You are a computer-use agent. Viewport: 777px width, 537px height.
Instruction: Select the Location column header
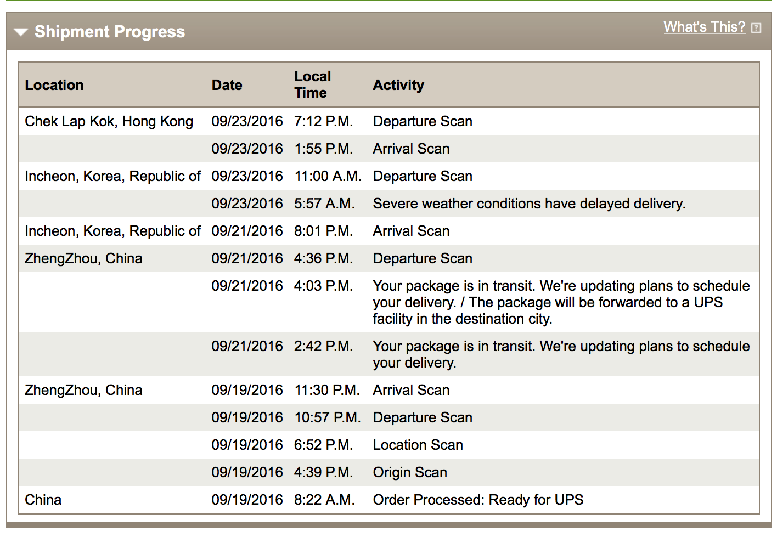(x=54, y=85)
